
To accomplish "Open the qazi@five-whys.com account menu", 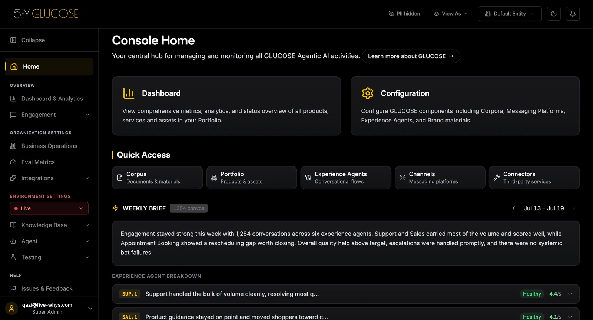I will (x=49, y=308).
